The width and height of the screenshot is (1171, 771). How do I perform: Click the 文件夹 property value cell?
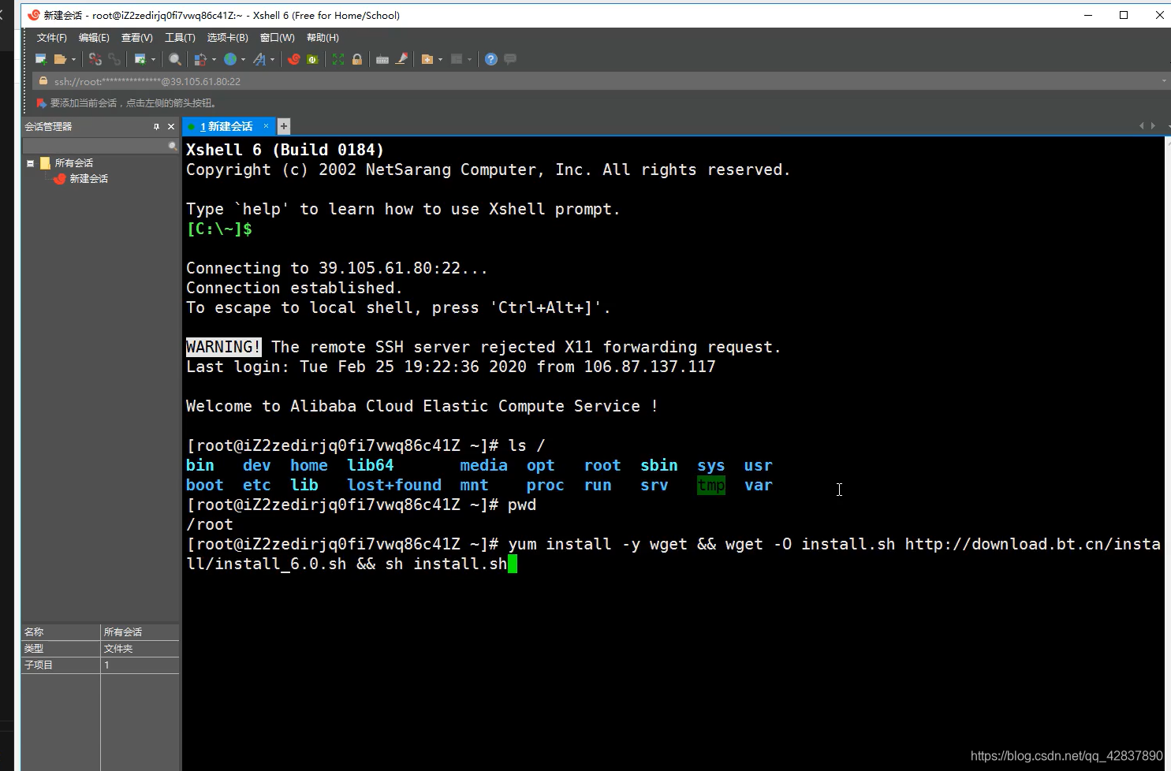[x=140, y=649]
